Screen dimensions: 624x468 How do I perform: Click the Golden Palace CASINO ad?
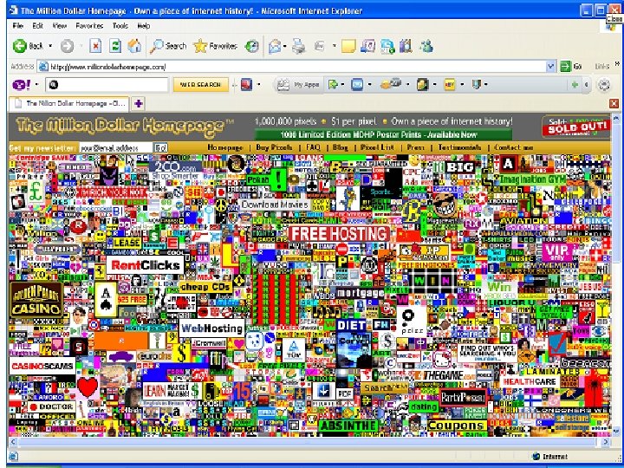pyautogui.click(x=36, y=300)
